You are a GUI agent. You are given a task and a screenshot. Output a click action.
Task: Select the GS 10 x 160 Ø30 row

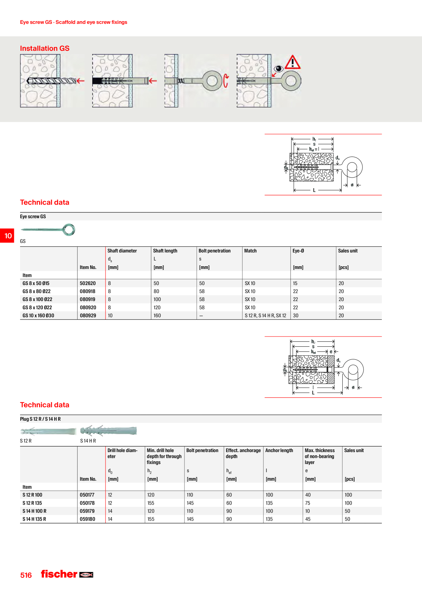(201, 316)
